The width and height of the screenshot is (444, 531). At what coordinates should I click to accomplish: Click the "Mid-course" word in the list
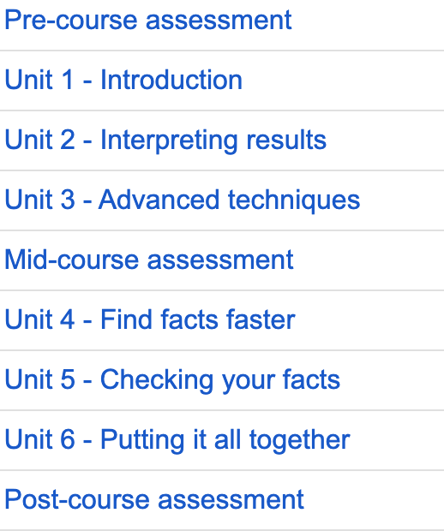pyautogui.click(x=72, y=260)
